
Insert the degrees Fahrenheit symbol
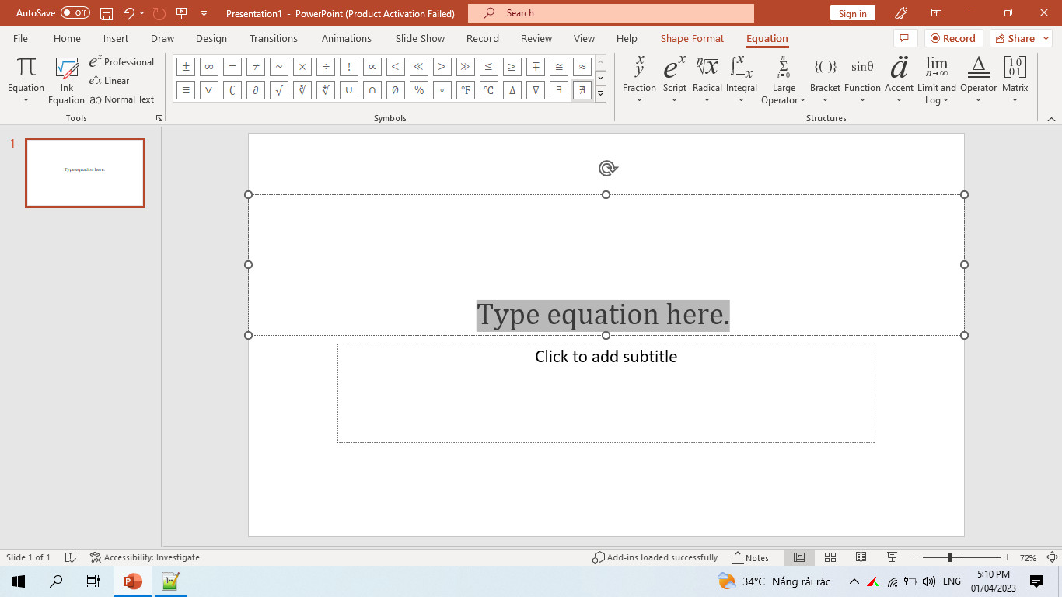pos(466,90)
